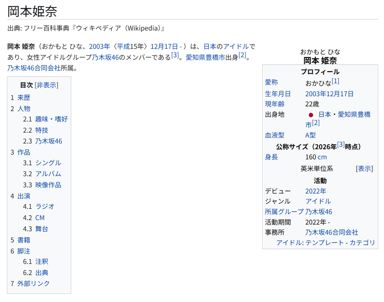Follow the 乃木坂46 link in the intro paragraph
Image resolution: width=384 pixels, height=302 pixels.
(x=105, y=57)
